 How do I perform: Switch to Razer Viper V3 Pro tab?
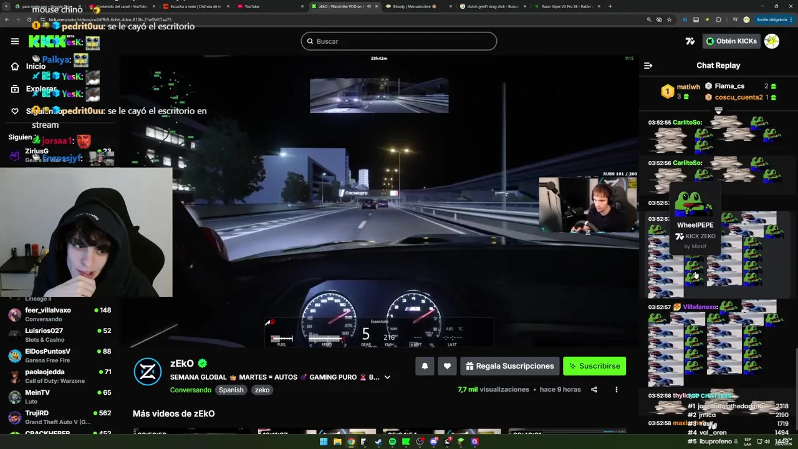566,6
